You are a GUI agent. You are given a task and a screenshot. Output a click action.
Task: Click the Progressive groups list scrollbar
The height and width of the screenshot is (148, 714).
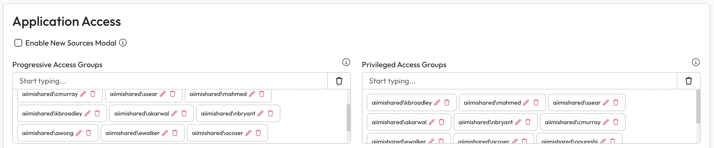(x=348, y=117)
